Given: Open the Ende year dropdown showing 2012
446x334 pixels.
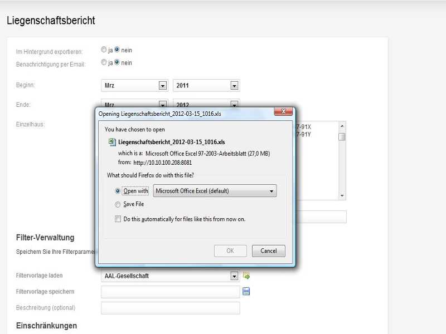Looking at the screenshot, I should (206, 104).
